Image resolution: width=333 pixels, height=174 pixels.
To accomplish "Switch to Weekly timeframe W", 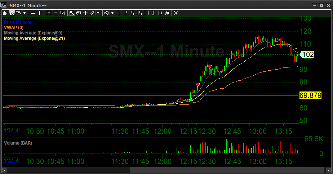I will 167,13.
